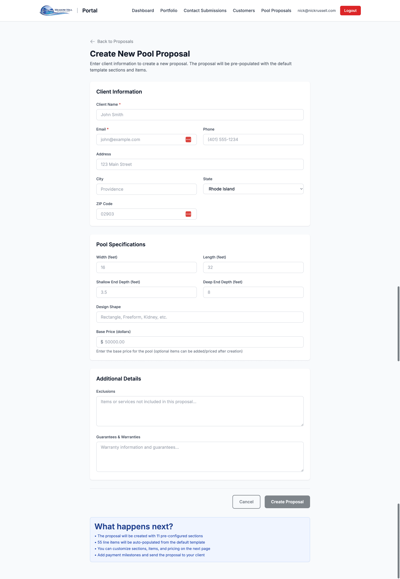Screen dimensions: 400x579
Task: Select Rhode Island from the State selector
Action: point(253,189)
